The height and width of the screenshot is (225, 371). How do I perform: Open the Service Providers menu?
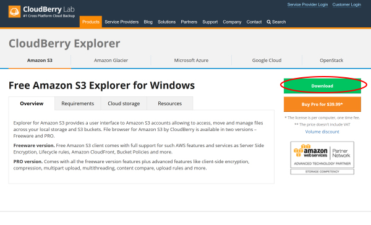pyautogui.click(x=122, y=22)
